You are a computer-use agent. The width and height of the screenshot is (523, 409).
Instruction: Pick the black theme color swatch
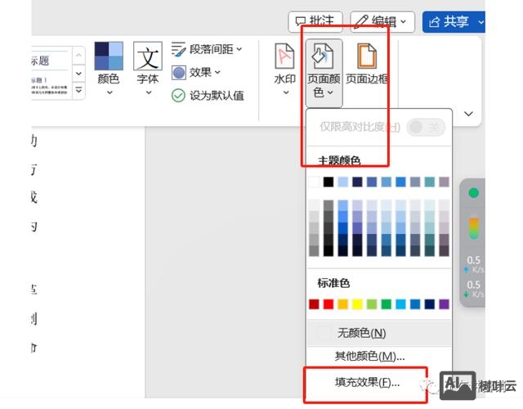329,182
